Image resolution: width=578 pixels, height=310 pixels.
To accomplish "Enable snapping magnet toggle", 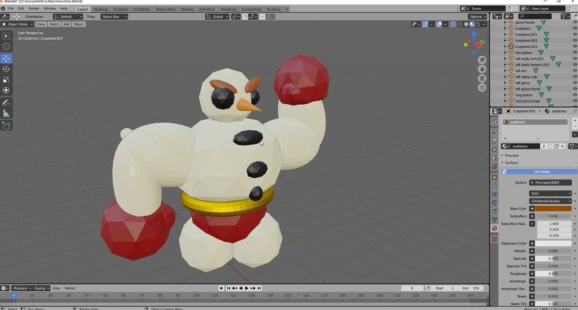I will point(245,16).
